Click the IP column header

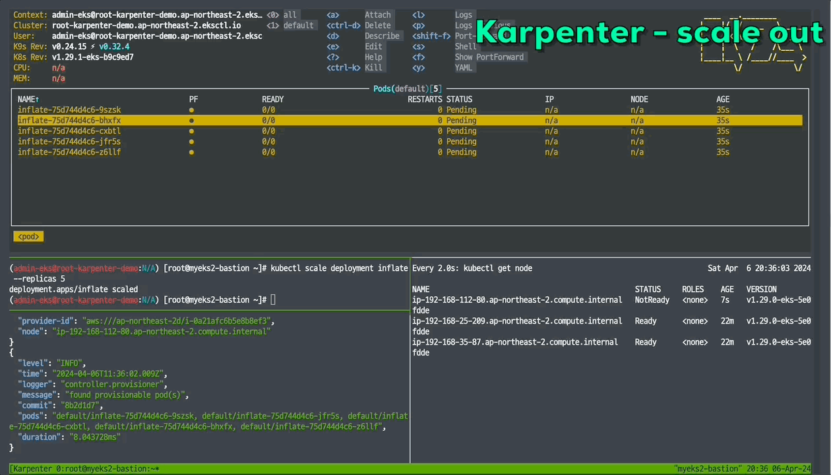pyautogui.click(x=549, y=99)
